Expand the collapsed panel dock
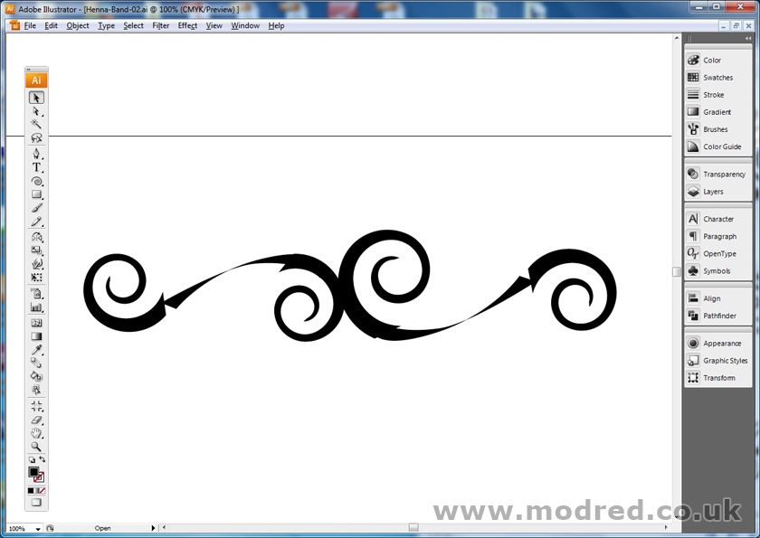 coord(748,38)
